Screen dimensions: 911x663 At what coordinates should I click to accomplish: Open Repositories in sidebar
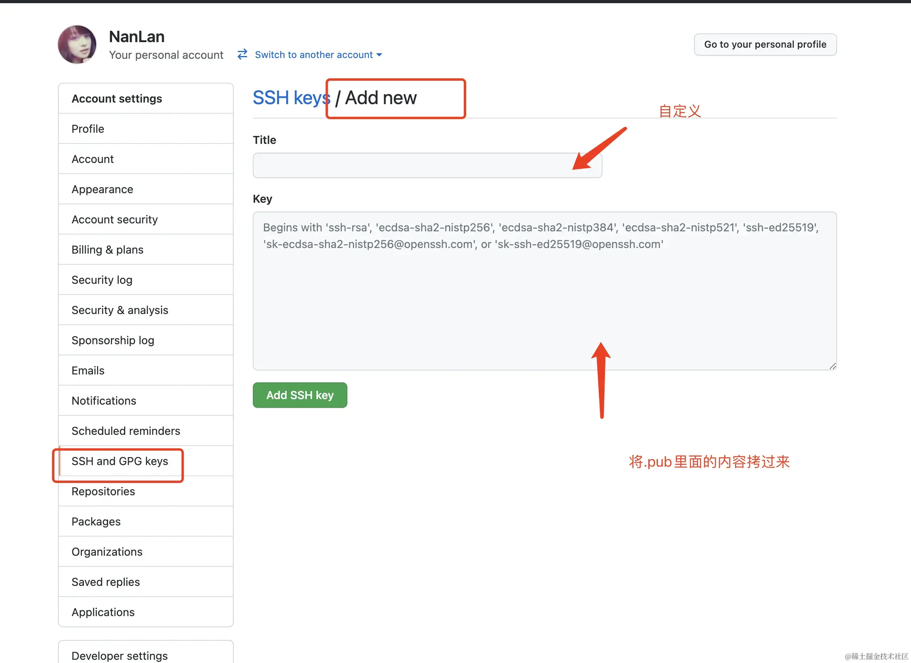[x=103, y=491]
